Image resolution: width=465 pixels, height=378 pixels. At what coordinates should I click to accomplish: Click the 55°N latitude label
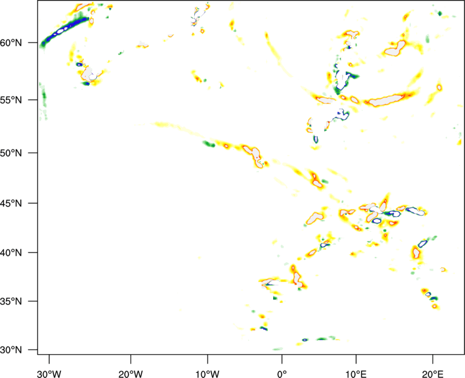11,100
